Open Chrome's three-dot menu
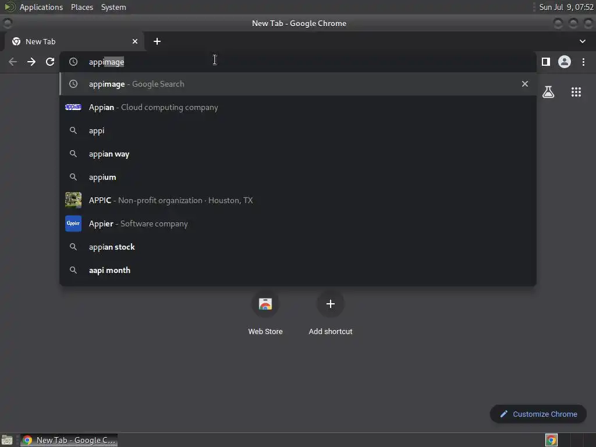The height and width of the screenshot is (447, 596). pyautogui.click(x=583, y=62)
